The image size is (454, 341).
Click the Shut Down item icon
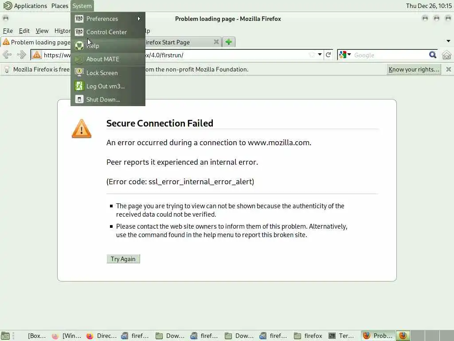click(79, 99)
